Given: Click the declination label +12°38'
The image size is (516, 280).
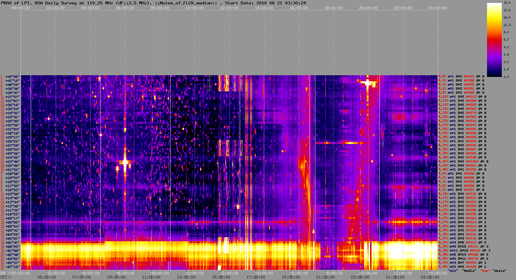Looking at the screenshot, I should coord(12,206).
